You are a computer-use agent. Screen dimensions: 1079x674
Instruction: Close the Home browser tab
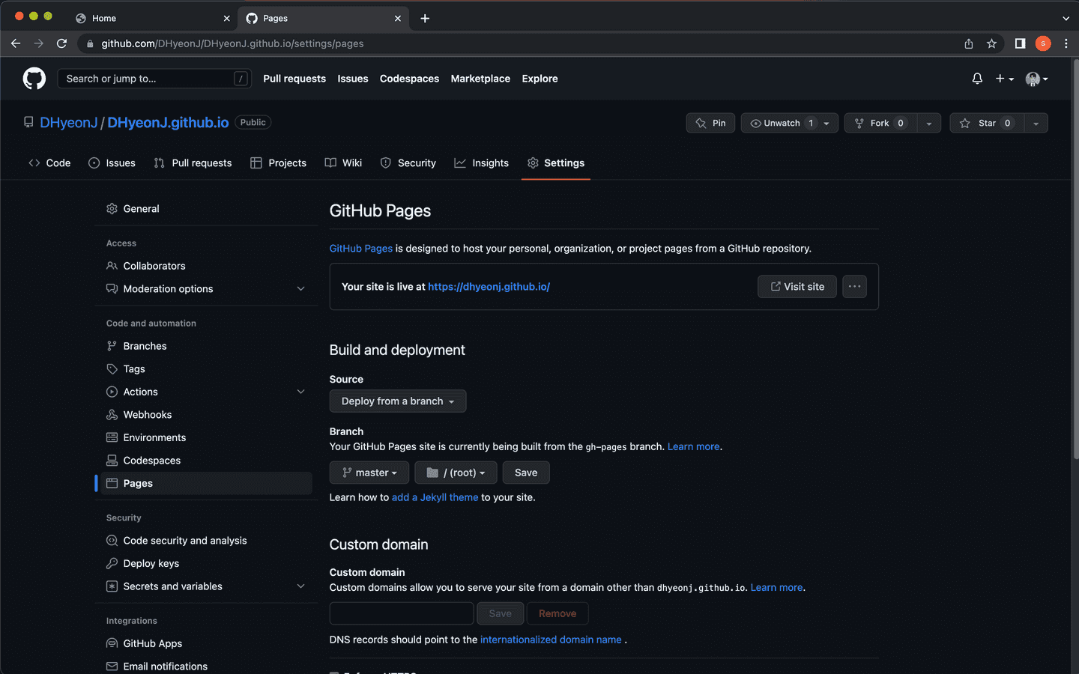point(227,18)
